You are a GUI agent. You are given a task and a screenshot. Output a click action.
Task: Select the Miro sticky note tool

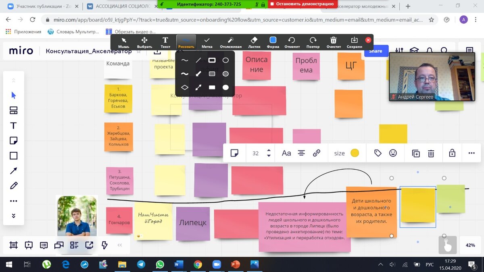point(14,141)
